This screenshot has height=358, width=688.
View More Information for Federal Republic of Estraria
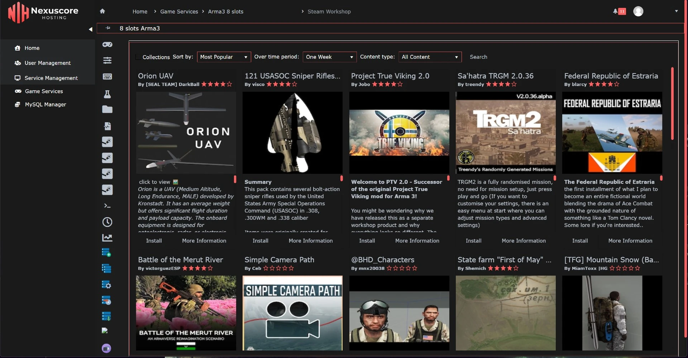pyautogui.click(x=630, y=241)
